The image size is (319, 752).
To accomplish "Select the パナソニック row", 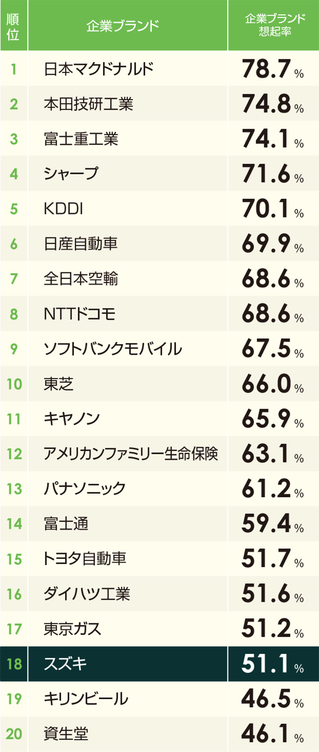I will (159, 489).
